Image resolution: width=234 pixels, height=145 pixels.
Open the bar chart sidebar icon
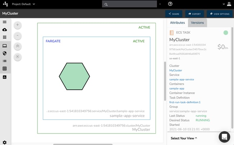pos(5,77)
